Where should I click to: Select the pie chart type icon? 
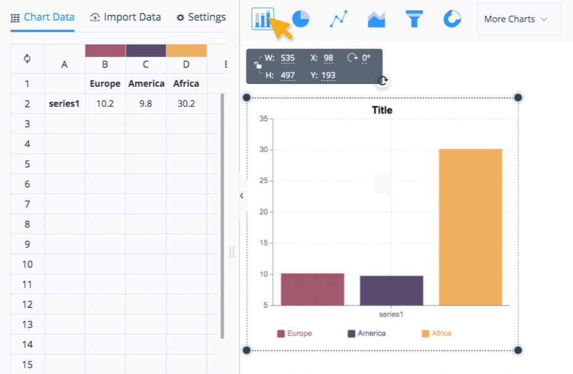tap(300, 18)
